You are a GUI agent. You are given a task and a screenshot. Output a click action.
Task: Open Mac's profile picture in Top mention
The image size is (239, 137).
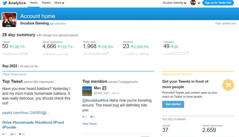pos(87,91)
